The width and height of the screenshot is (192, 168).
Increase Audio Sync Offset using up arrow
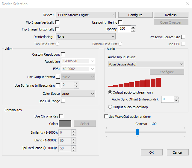pyautogui.click(x=176, y=98)
